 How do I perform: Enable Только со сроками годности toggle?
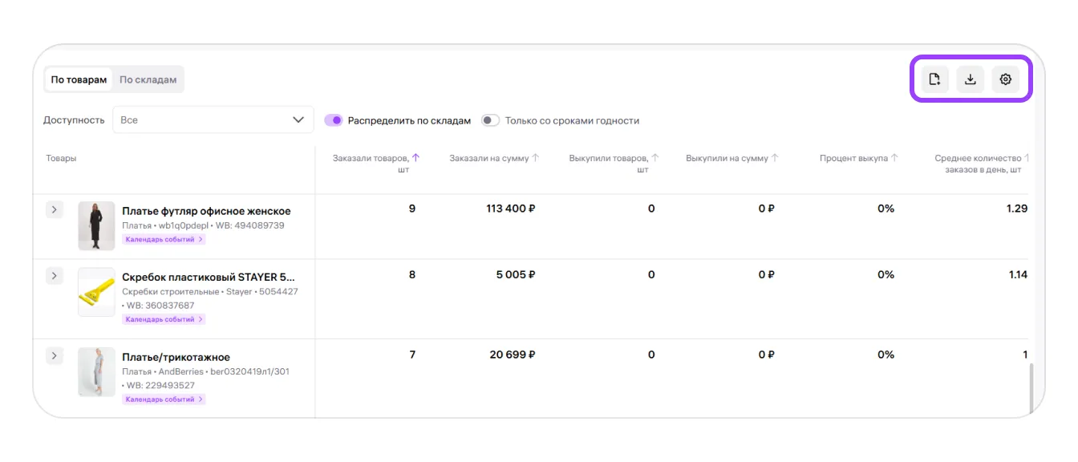click(x=490, y=120)
